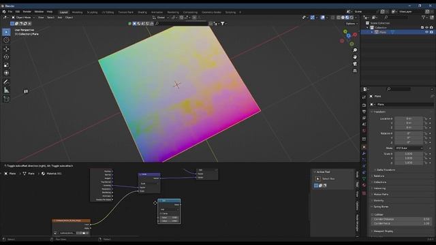The image size is (436, 245).
Task: Open Global transform orientation dropdown
Action: pyautogui.click(x=161, y=18)
